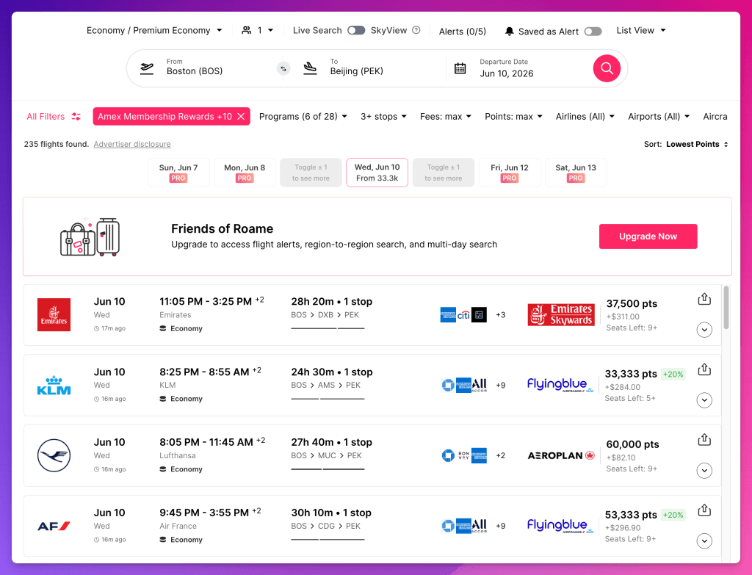Select the Sat, Jun 13 date tab

coord(576,173)
